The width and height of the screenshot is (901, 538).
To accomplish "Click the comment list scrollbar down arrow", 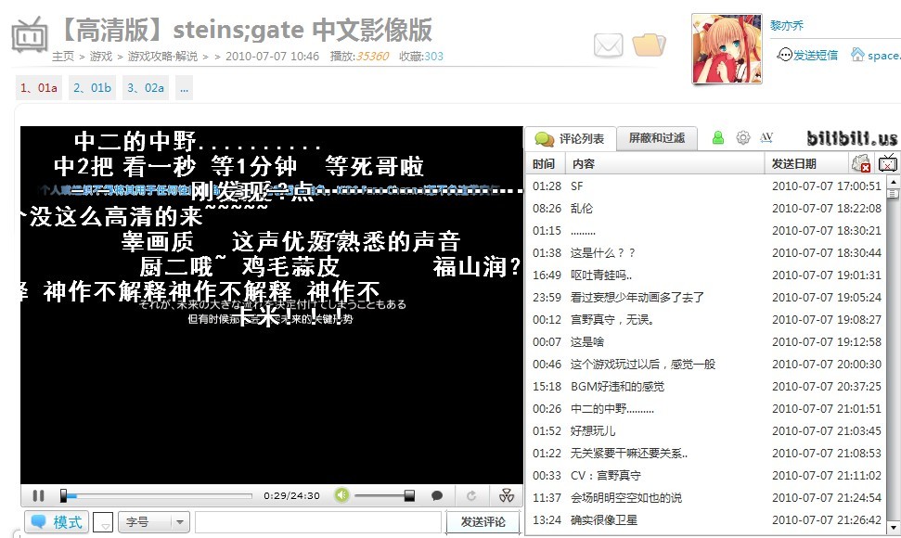I will [x=893, y=527].
